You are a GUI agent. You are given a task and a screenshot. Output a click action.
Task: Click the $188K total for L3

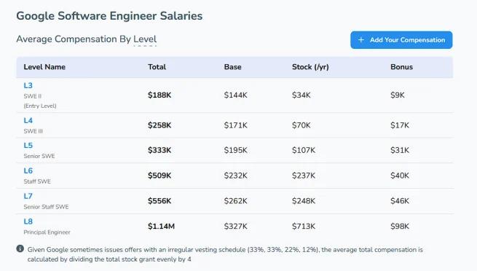159,95
